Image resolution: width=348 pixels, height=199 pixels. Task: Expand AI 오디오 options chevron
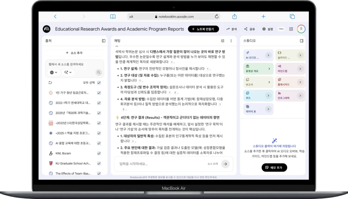point(268,55)
